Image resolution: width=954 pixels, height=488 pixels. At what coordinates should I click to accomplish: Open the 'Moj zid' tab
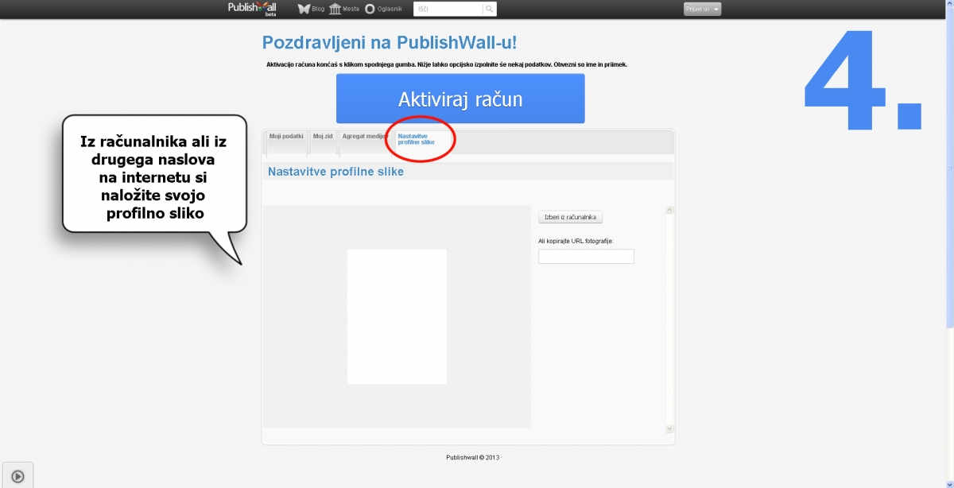(323, 137)
